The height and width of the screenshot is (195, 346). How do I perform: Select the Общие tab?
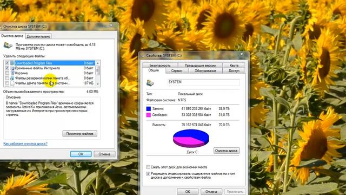154,70
